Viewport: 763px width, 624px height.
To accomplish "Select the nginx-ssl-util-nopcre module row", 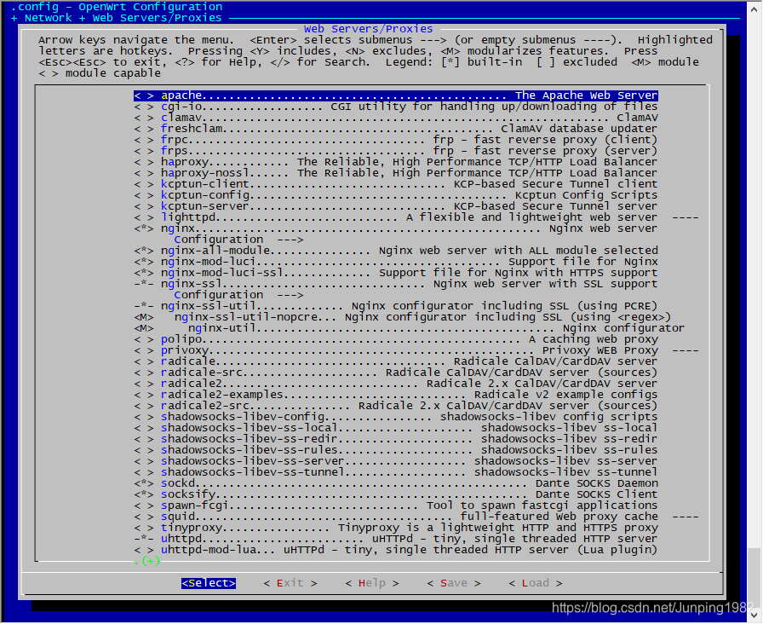I will pyautogui.click(x=403, y=318).
